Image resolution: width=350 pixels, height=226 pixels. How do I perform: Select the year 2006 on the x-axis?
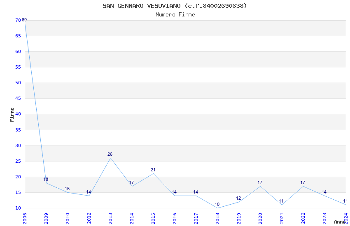pyautogui.click(x=25, y=218)
